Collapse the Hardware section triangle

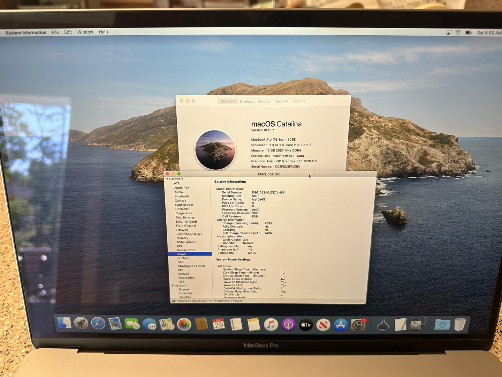click(x=167, y=179)
